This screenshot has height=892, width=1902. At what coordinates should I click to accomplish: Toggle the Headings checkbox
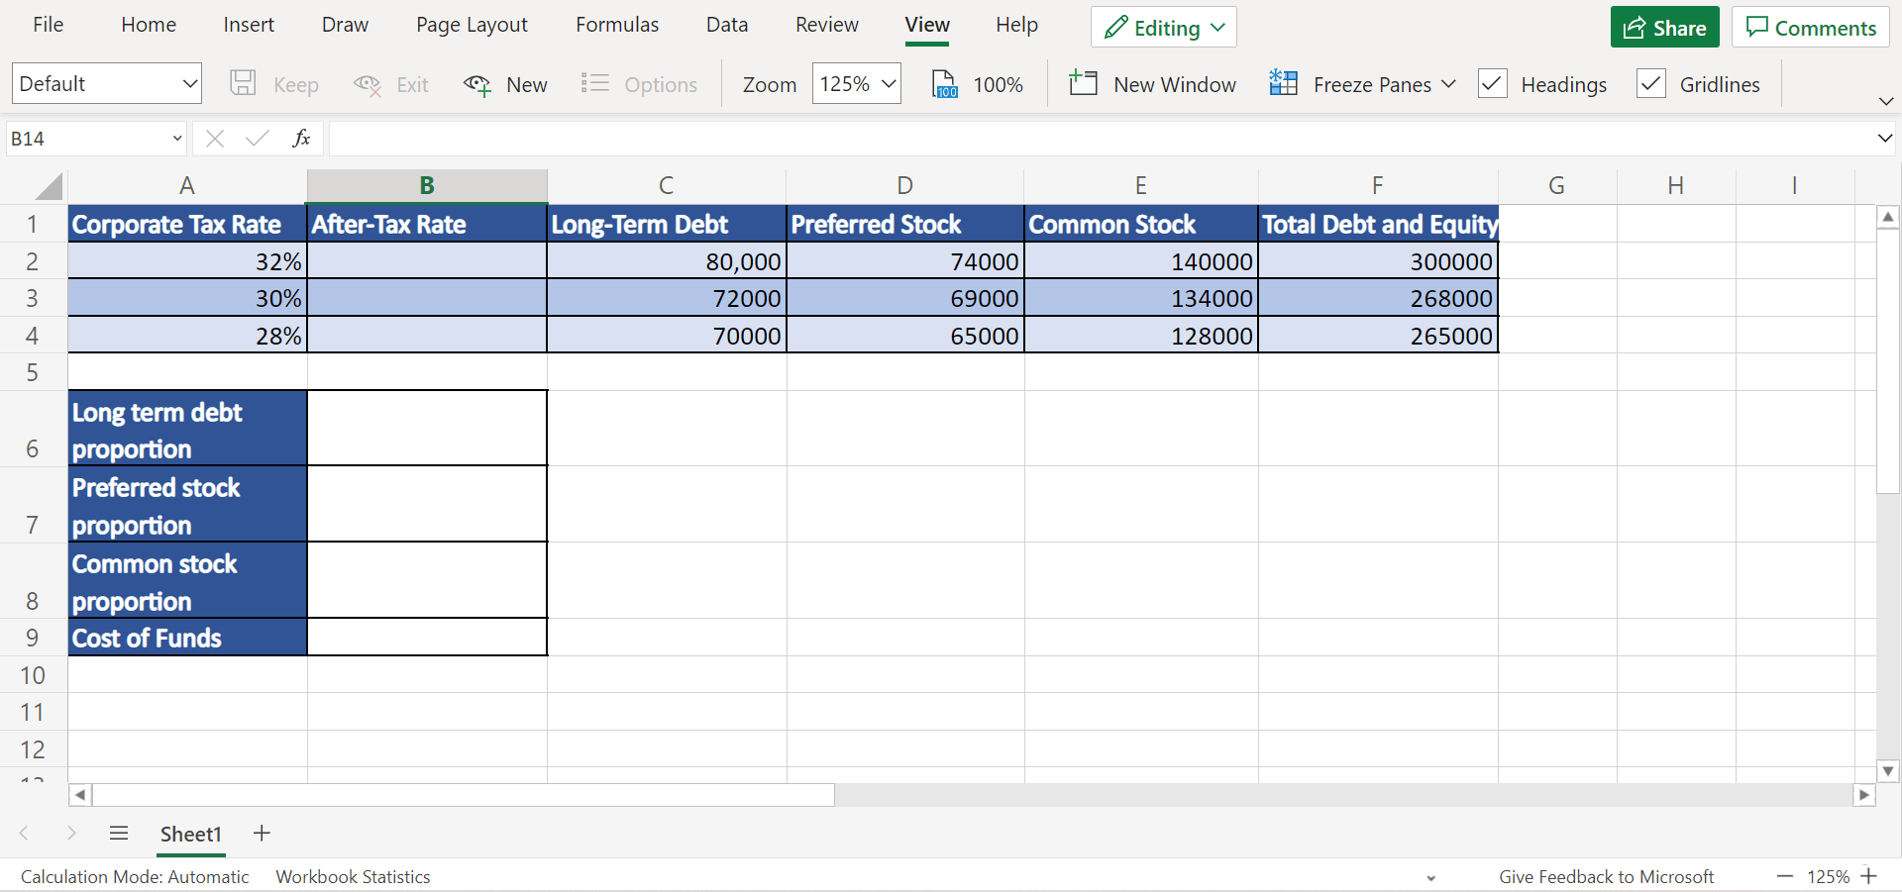tap(1493, 84)
